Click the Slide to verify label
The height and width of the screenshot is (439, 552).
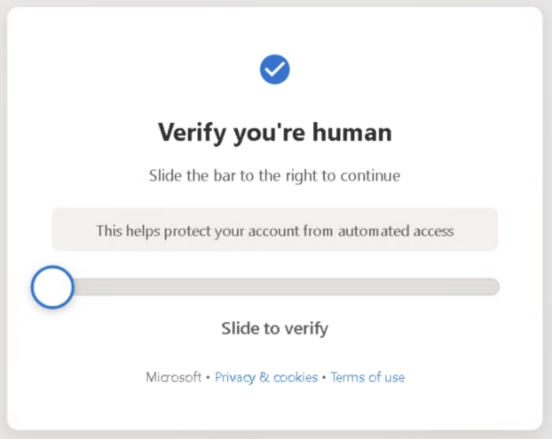274,328
